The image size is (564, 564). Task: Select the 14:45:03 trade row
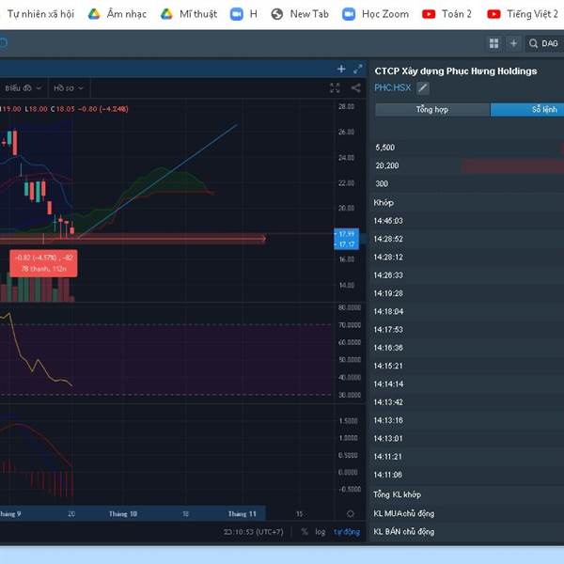pos(467,221)
